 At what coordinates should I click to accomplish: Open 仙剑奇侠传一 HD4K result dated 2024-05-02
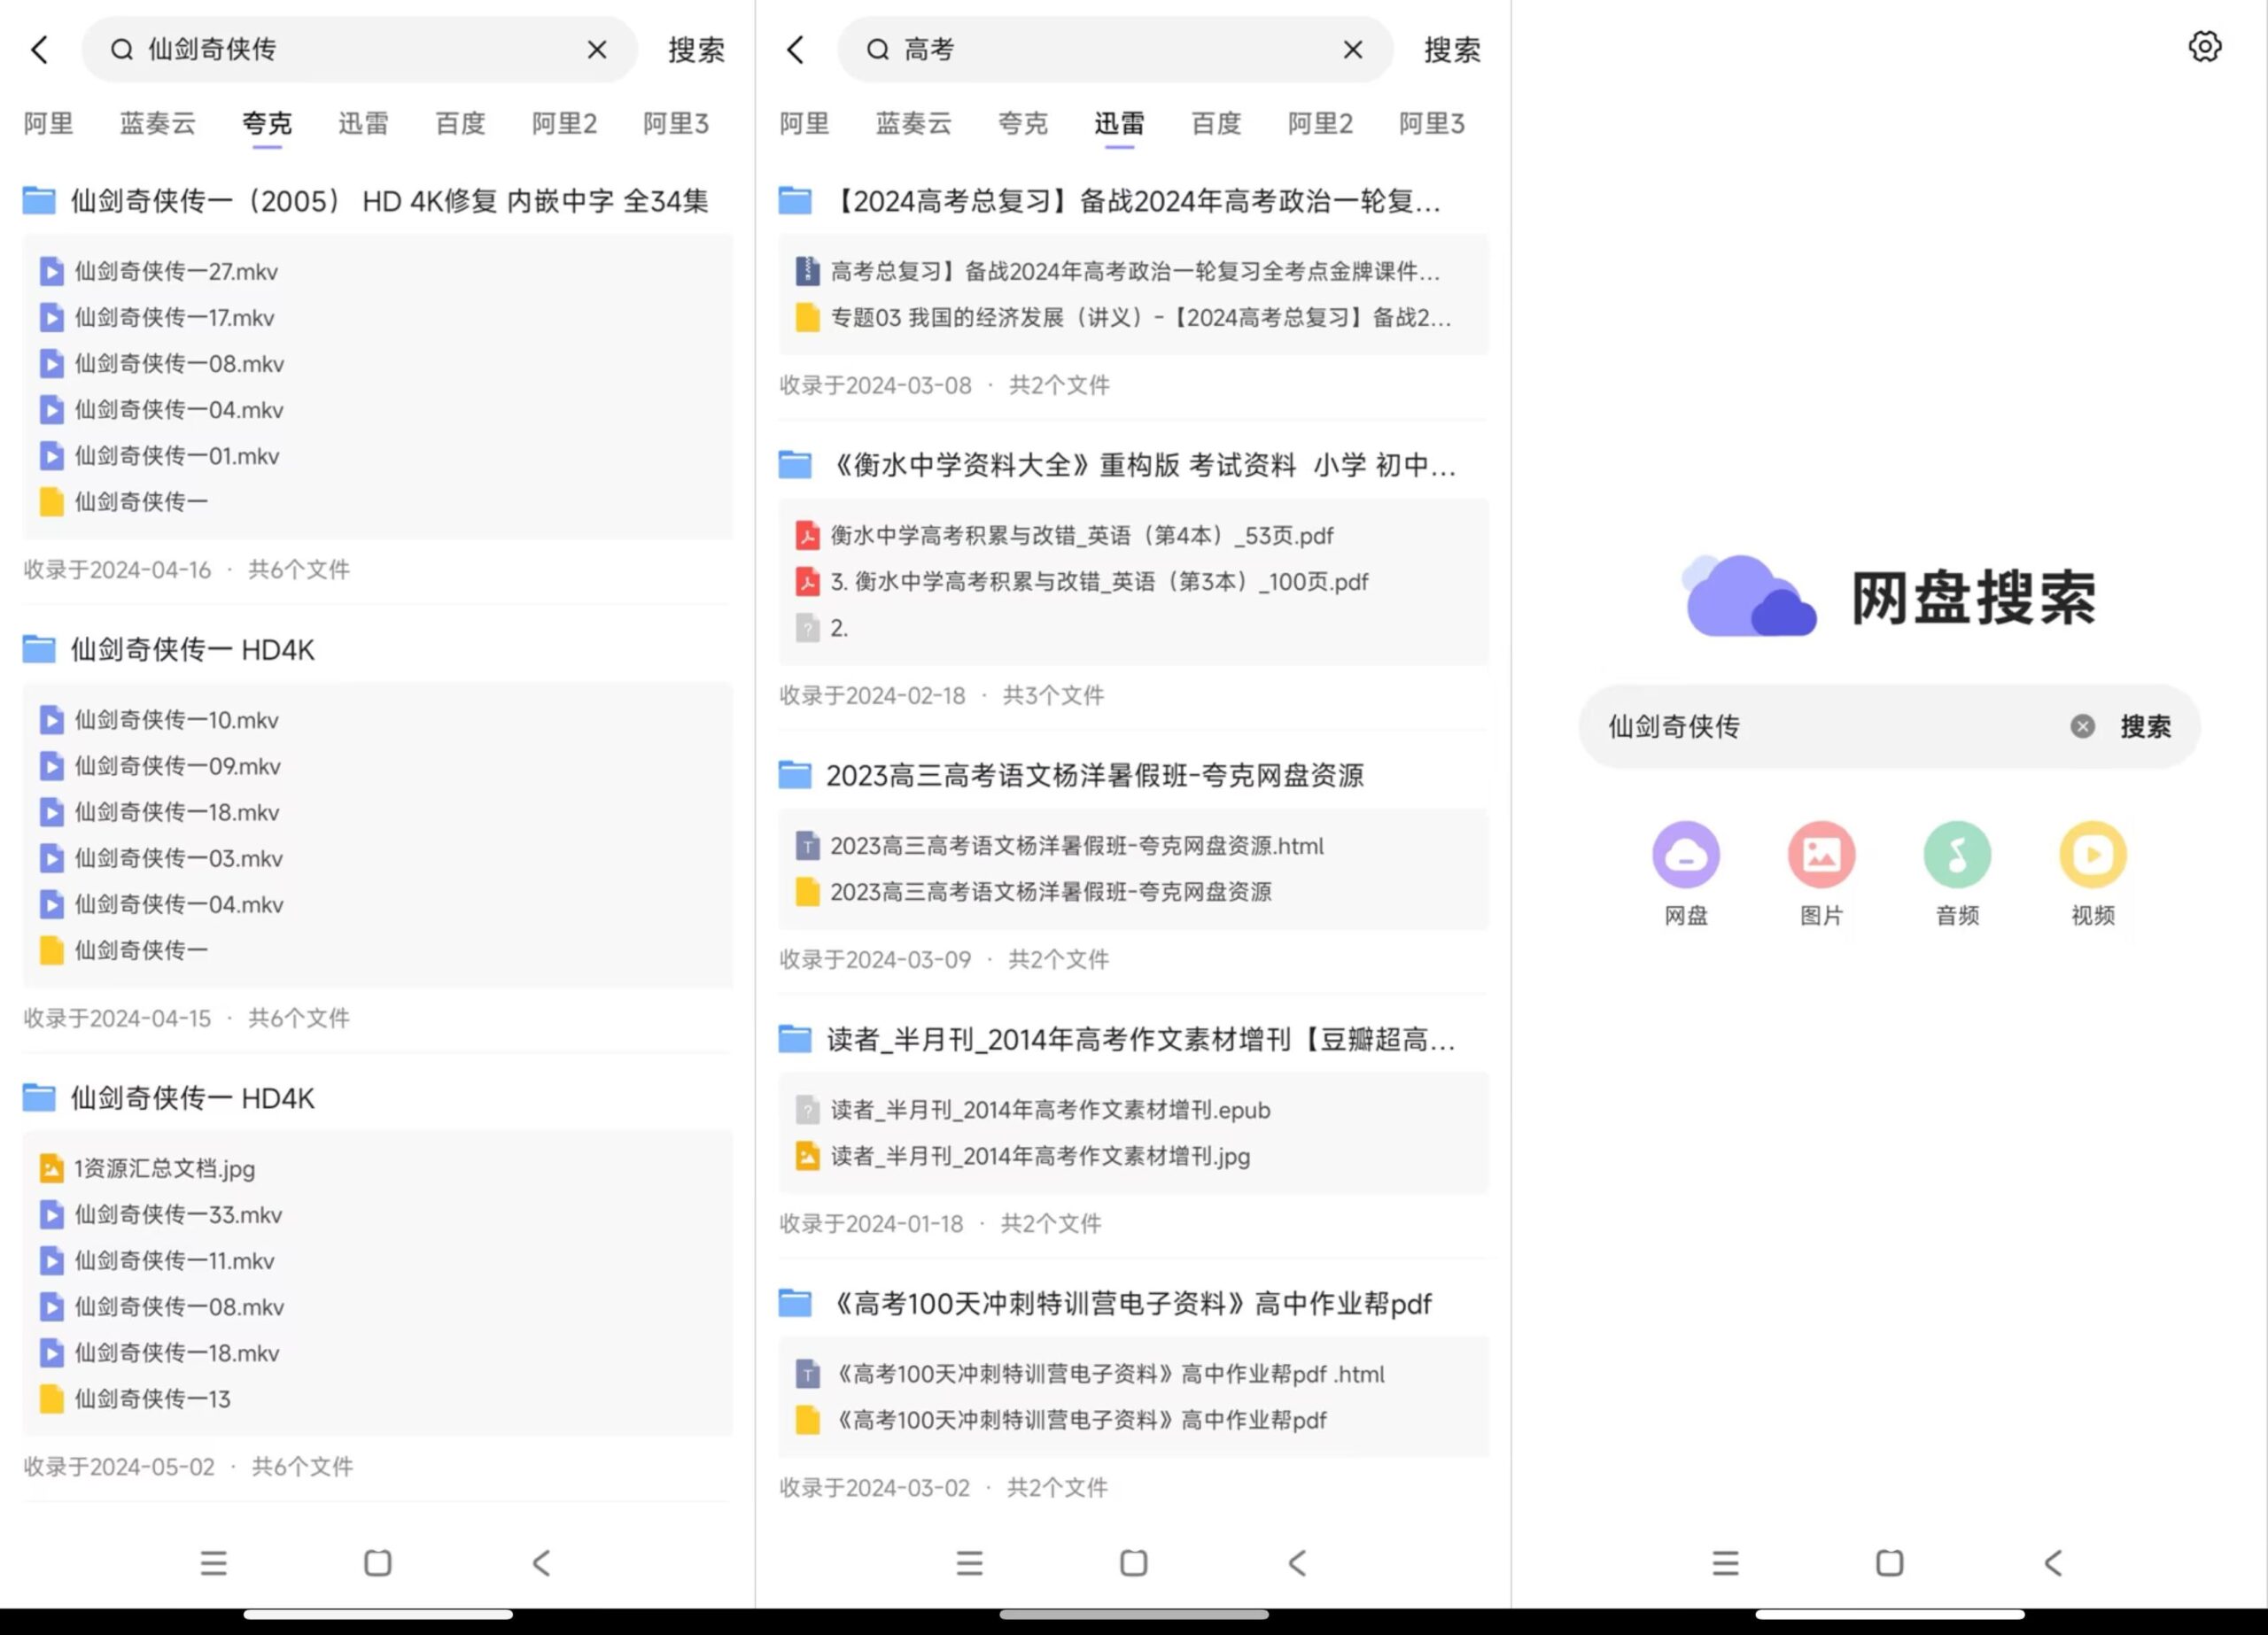pyautogui.click(x=193, y=1098)
